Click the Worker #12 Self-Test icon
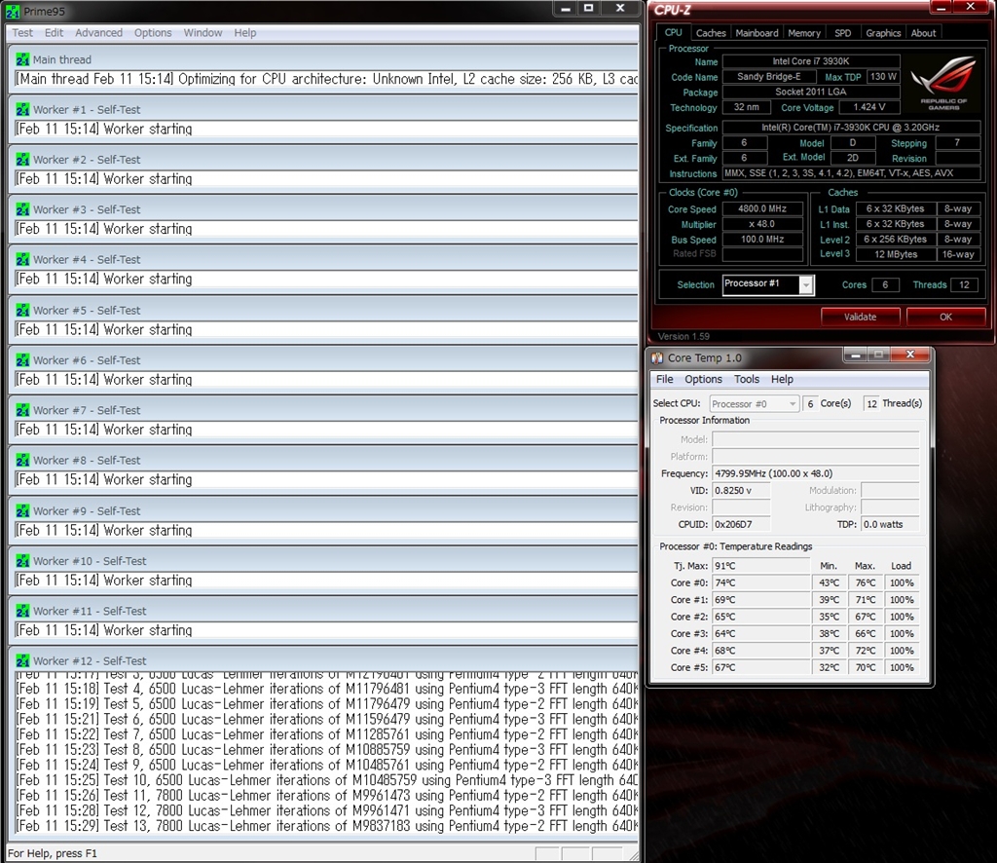Viewport: 997px width, 863px height. 22,661
